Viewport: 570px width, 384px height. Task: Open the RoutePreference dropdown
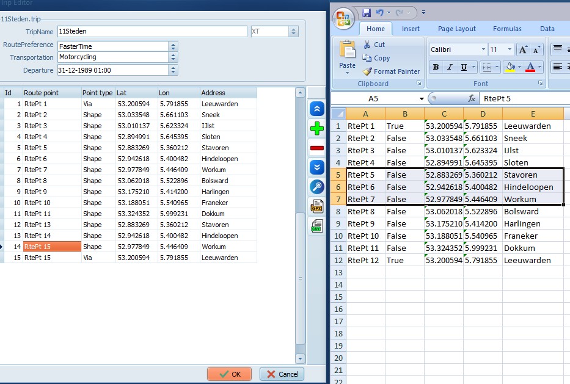173,46
